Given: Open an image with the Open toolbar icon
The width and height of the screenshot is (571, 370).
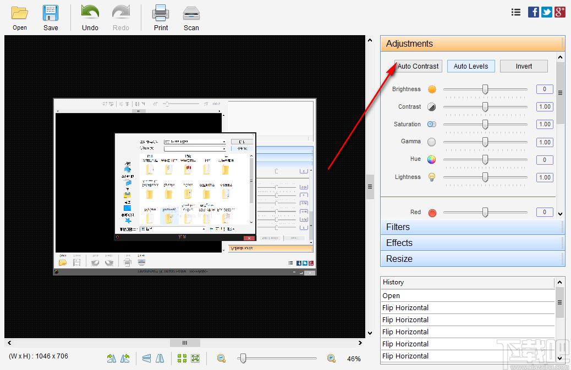Looking at the screenshot, I should pos(20,13).
